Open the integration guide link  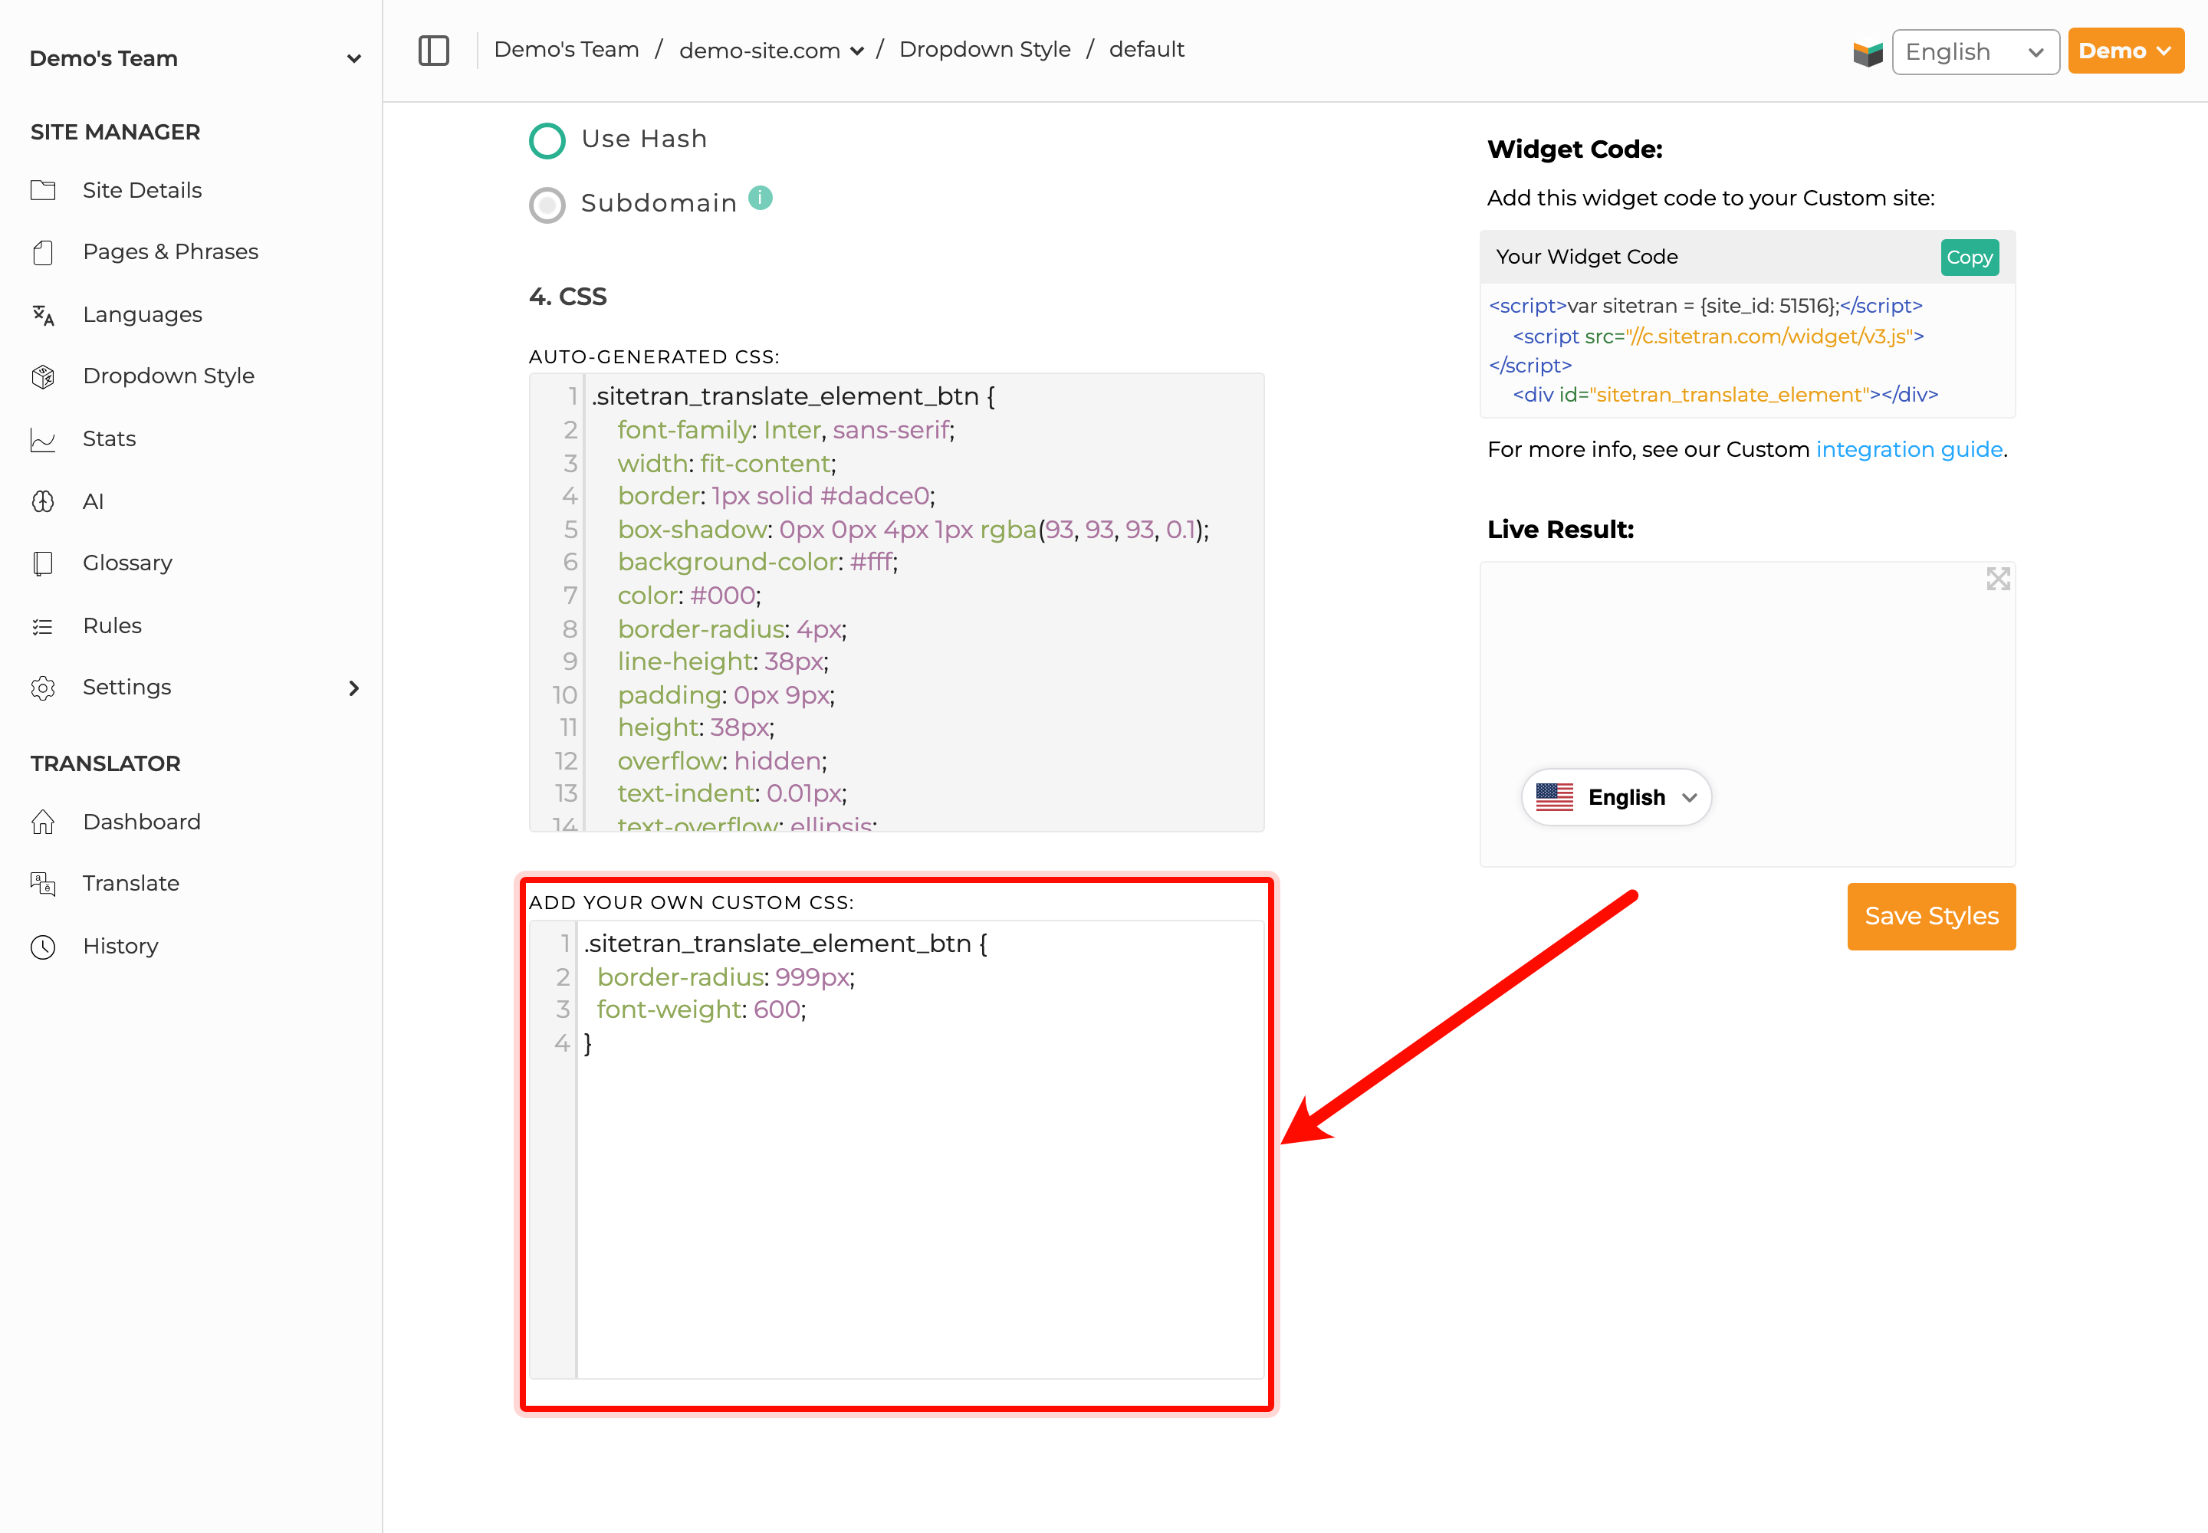pos(1909,449)
